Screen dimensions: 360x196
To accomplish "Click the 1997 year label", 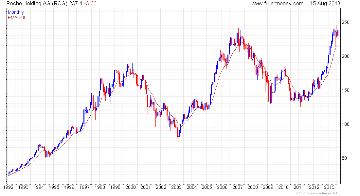I will pyautogui.click(x=84, y=187).
